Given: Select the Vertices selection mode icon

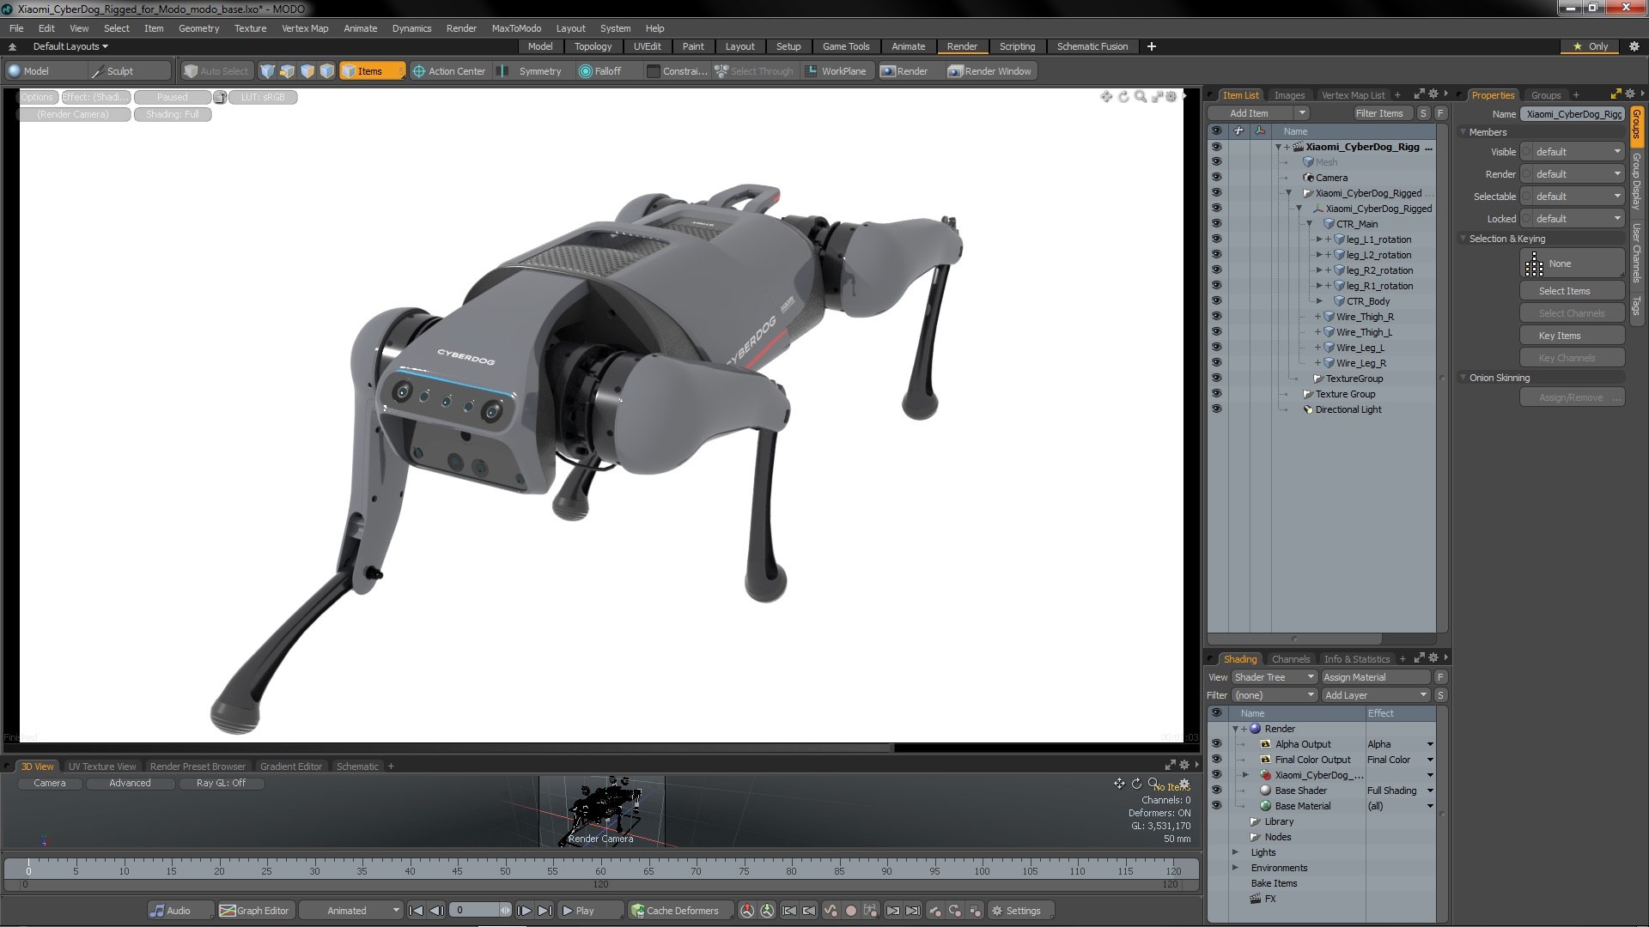Looking at the screenshot, I should (267, 71).
